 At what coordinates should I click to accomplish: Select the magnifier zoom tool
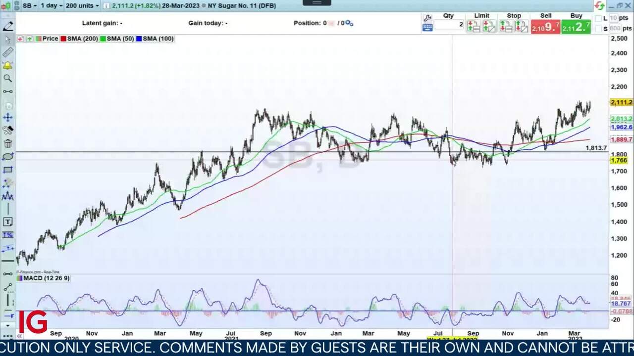pyautogui.click(x=8, y=78)
